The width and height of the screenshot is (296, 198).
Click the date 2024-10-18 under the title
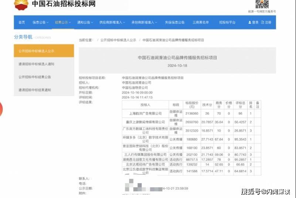(x=177, y=66)
